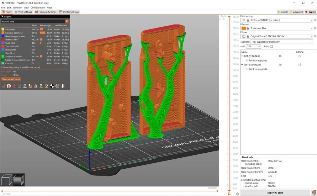Click the orange filament color swatch
Viewport: 317px width, 196px height.
(x=244, y=28)
